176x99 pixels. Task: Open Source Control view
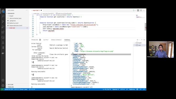(x=3, y=21)
